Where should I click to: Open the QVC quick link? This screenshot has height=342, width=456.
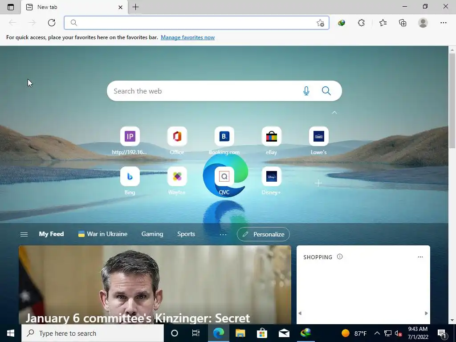[224, 181]
